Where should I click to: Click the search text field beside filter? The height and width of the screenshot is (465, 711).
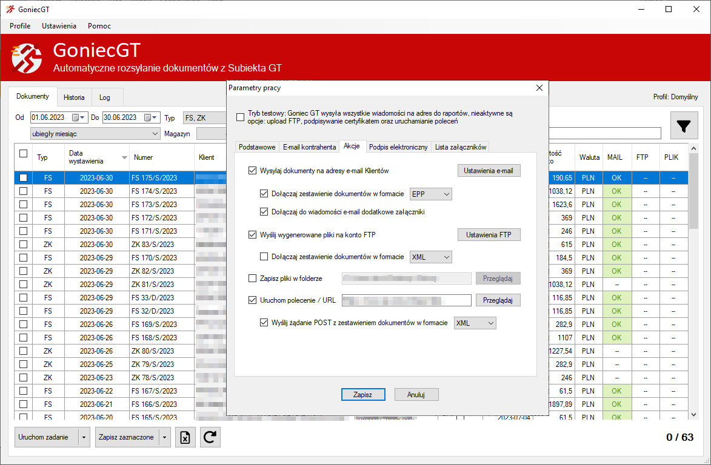(x=604, y=133)
